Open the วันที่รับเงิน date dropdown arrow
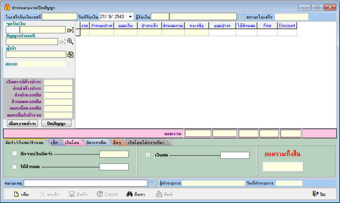This screenshot has height=203, width=340. (130, 17)
